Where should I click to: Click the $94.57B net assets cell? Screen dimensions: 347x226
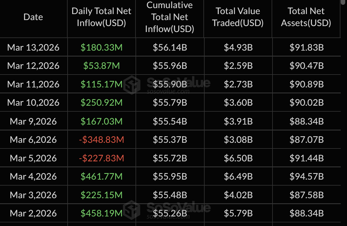point(306,177)
